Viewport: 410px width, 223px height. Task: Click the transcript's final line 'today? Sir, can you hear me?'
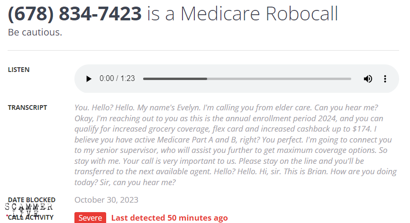(x=125, y=182)
